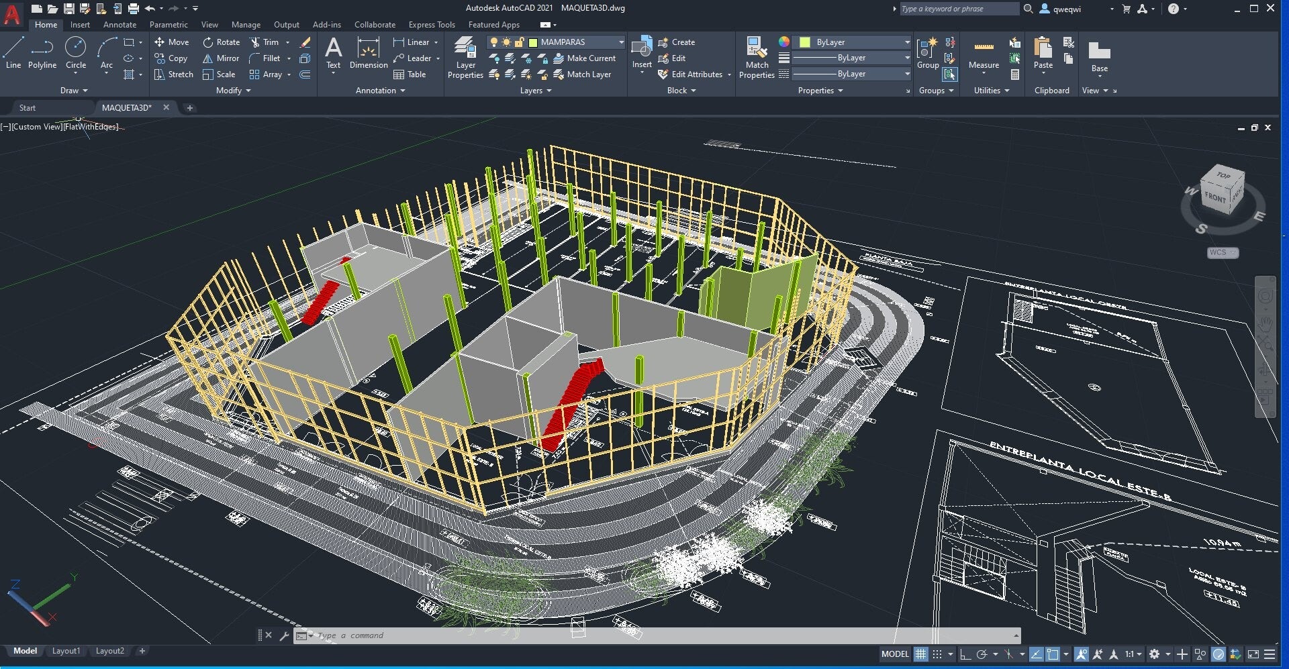Choose the Polyline tool
The width and height of the screenshot is (1289, 669).
42,53
